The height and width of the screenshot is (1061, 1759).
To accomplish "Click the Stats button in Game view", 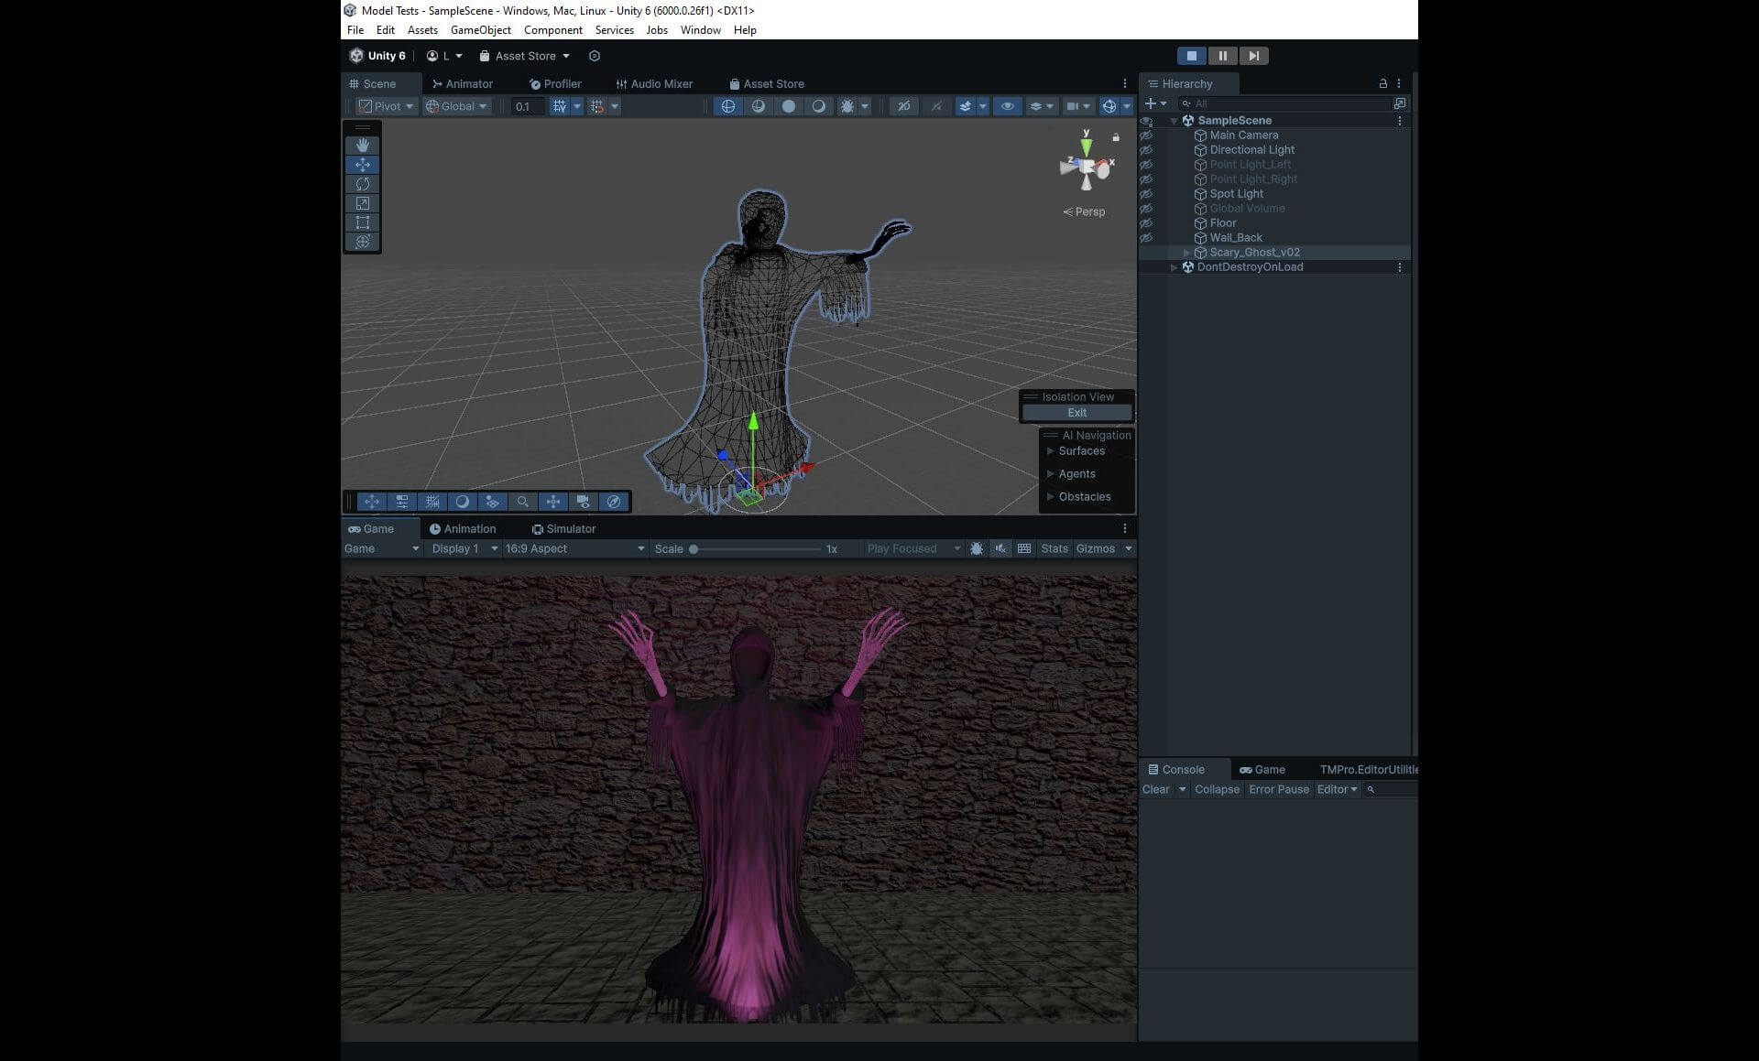I will point(1054,548).
